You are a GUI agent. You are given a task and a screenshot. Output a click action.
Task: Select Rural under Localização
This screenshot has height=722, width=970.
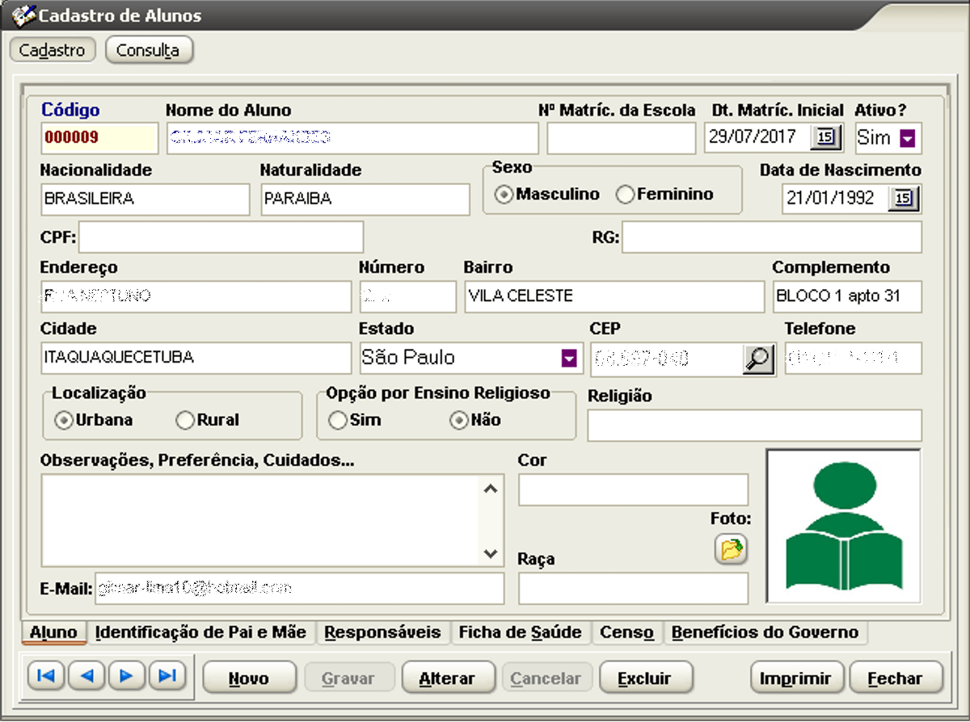click(188, 420)
